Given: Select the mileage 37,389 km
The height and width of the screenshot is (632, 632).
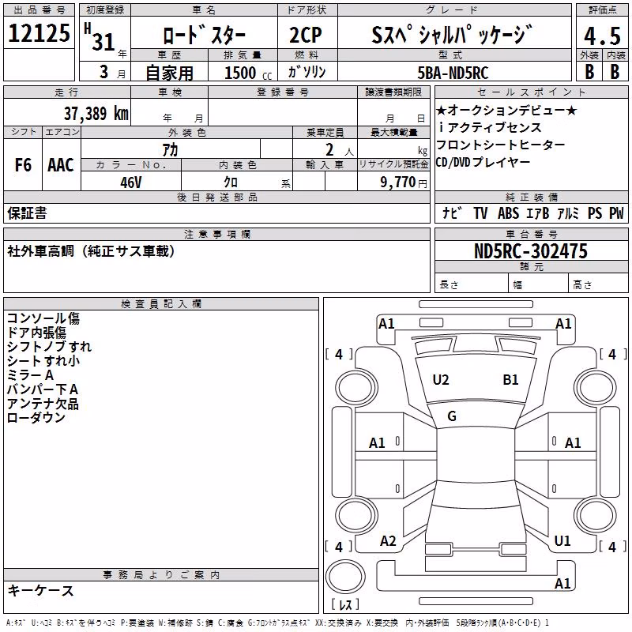Looking at the screenshot, I should 96,114.
